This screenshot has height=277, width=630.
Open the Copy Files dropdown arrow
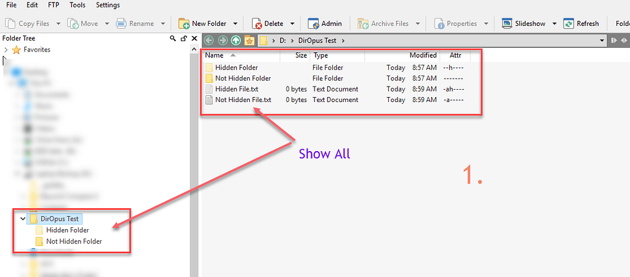coord(58,23)
